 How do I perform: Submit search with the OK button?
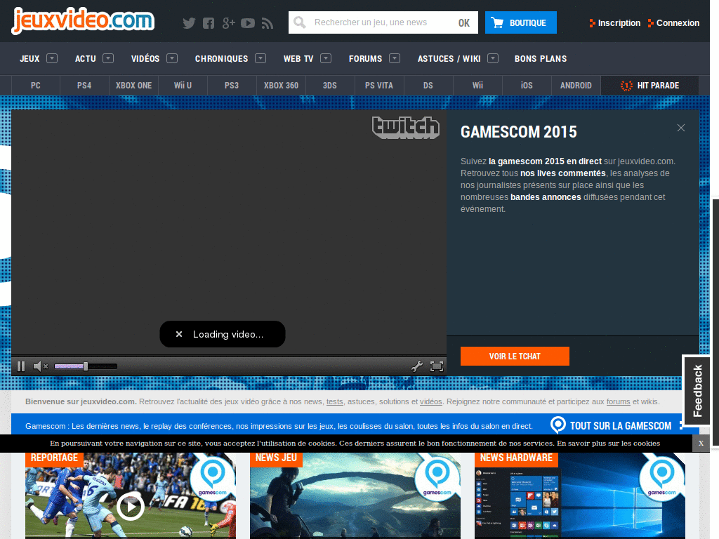tap(464, 23)
